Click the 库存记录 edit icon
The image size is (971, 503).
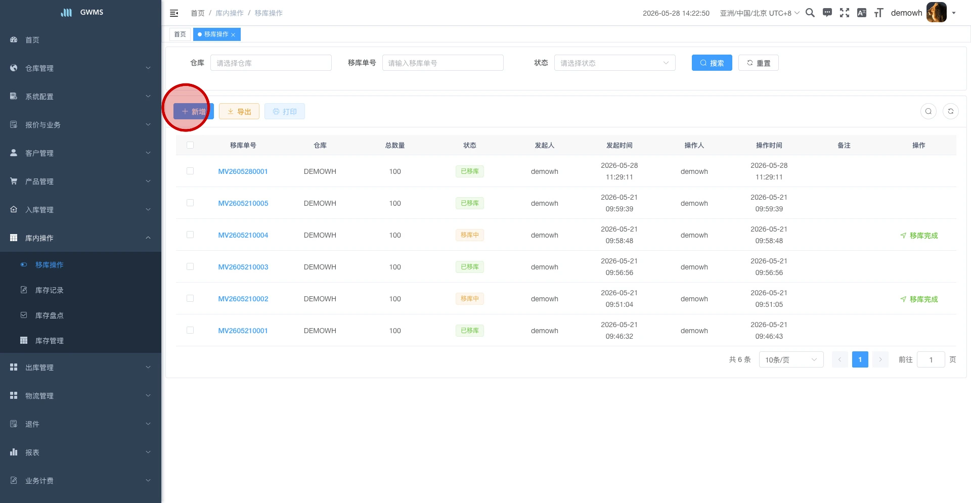click(x=24, y=290)
